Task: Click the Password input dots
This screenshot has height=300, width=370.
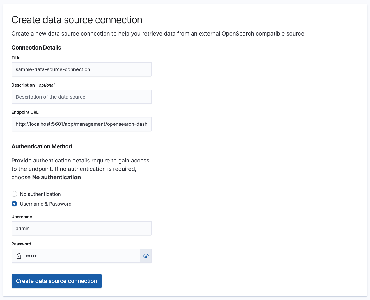Action: pyautogui.click(x=31, y=256)
